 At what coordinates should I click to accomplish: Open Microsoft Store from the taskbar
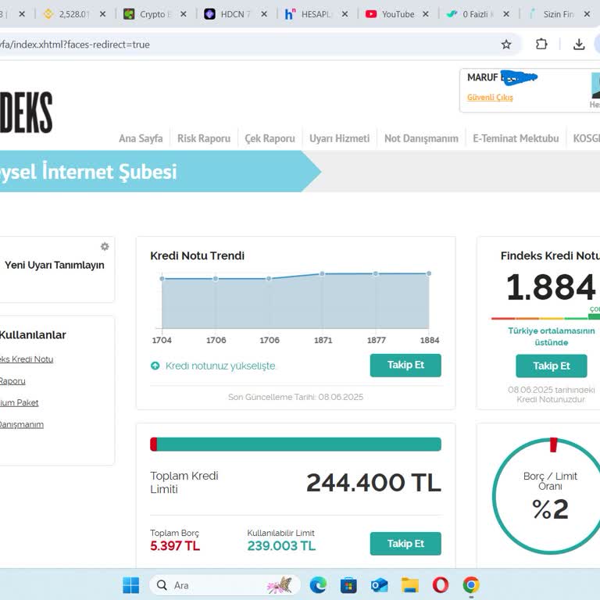click(x=348, y=585)
